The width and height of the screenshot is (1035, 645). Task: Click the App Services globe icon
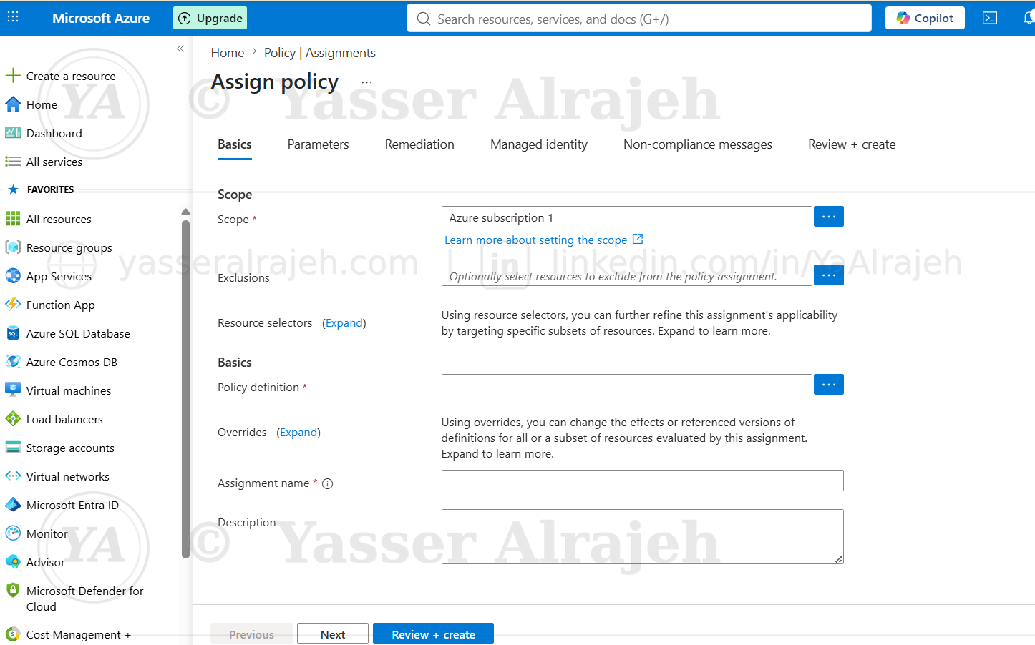point(13,275)
